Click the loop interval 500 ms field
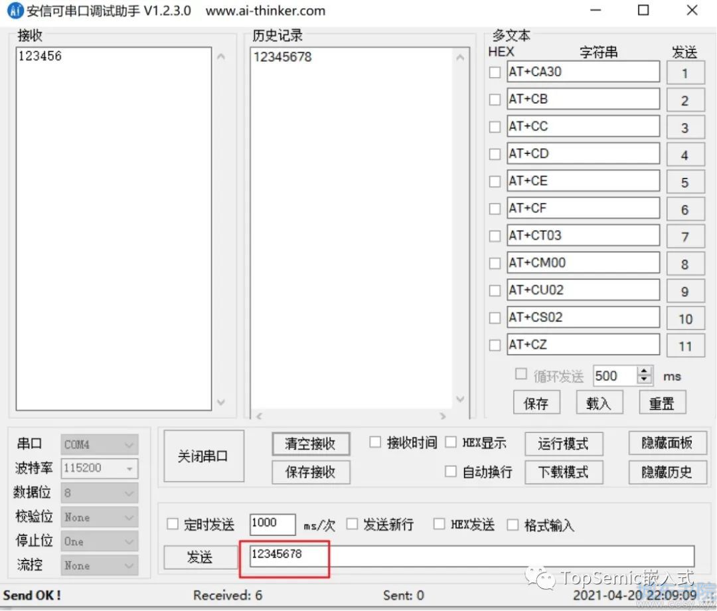Image resolution: width=717 pixels, height=611 pixels. 615,376
